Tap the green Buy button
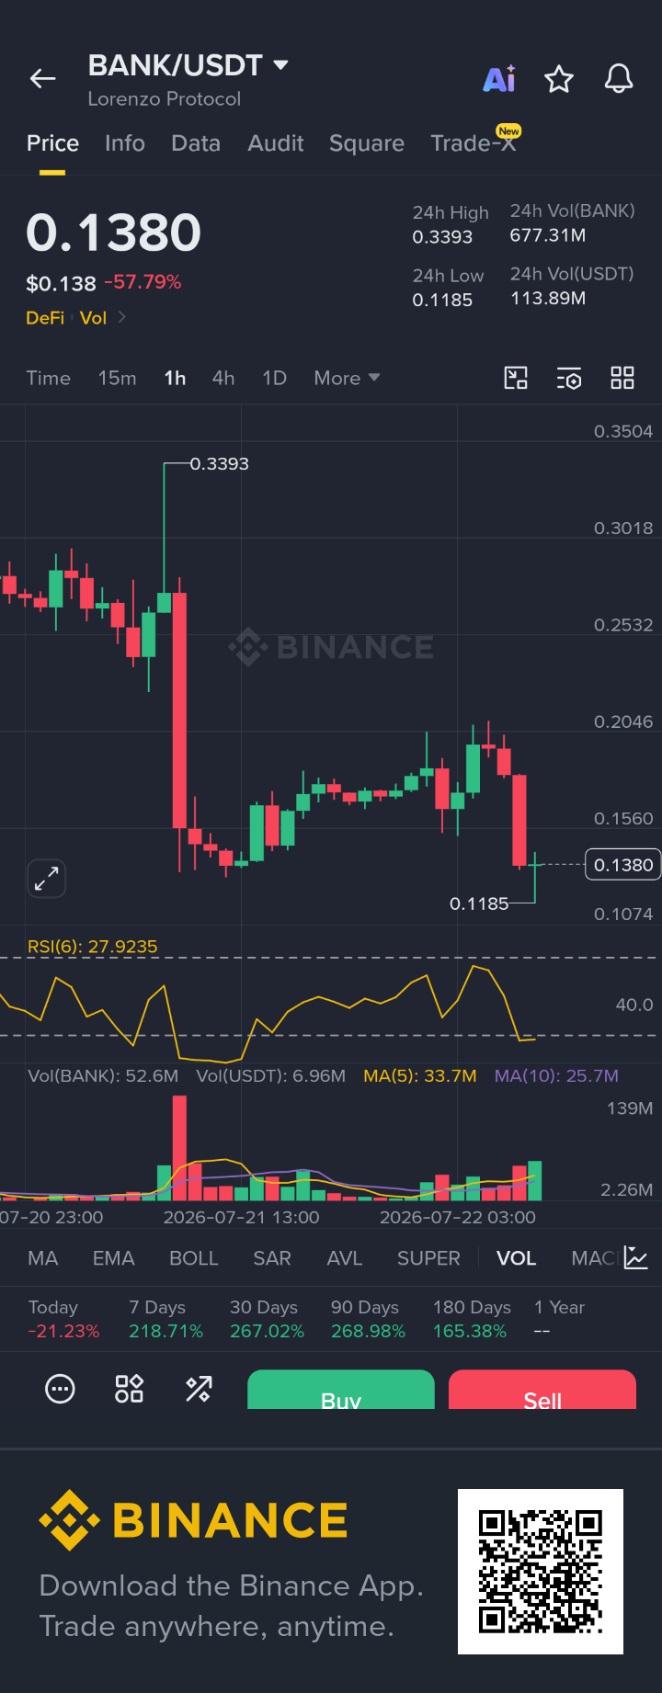This screenshot has height=1693, width=662. tap(341, 1390)
